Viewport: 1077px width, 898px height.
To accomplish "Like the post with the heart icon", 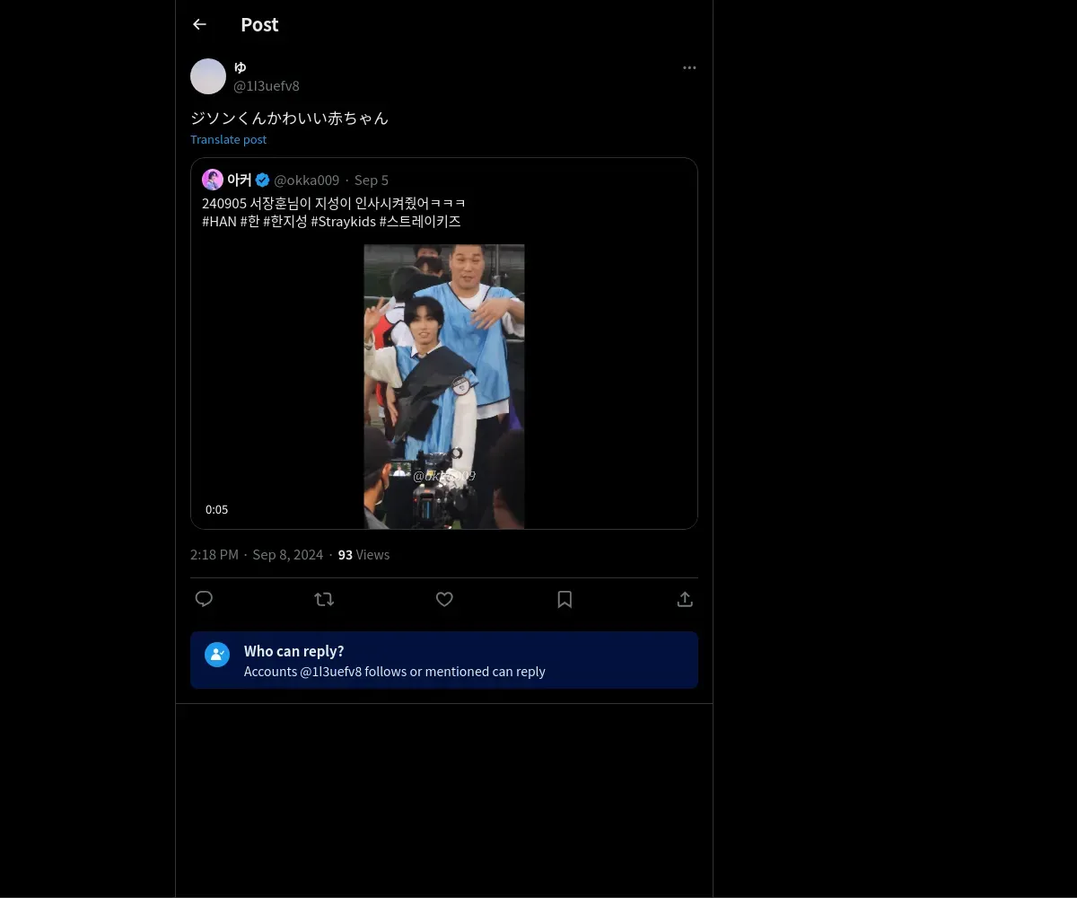I will click(x=444, y=599).
